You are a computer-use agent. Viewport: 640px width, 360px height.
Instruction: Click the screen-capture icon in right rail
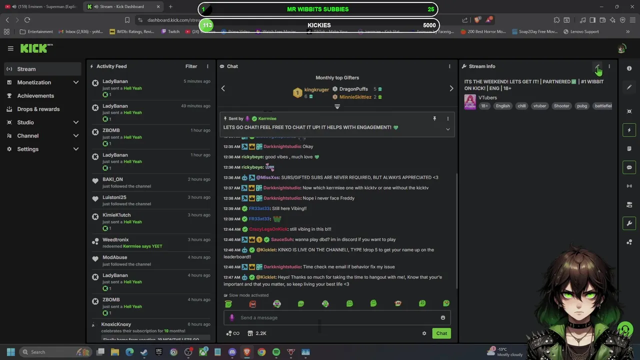tap(629, 111)
